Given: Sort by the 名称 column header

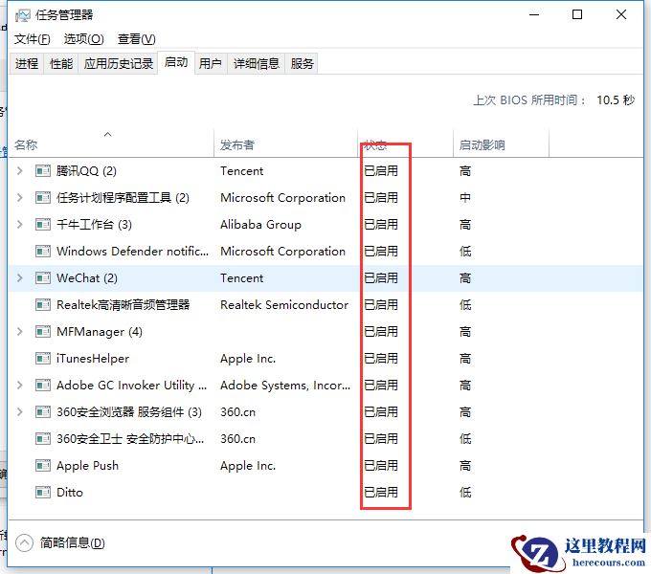Looking at the screenshot, I should tap(110, 144).
